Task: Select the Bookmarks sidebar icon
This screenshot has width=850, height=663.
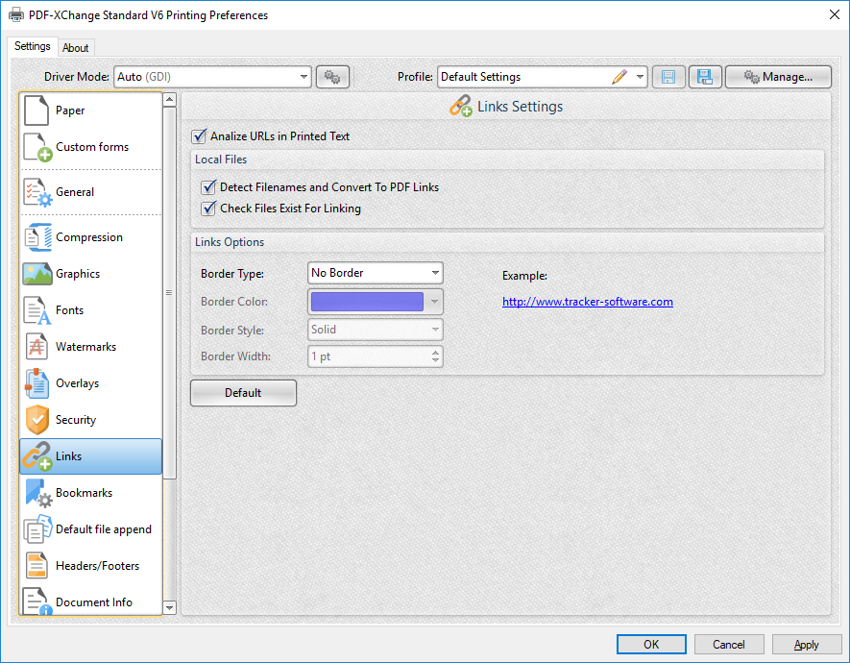Action: pos(36,493)
